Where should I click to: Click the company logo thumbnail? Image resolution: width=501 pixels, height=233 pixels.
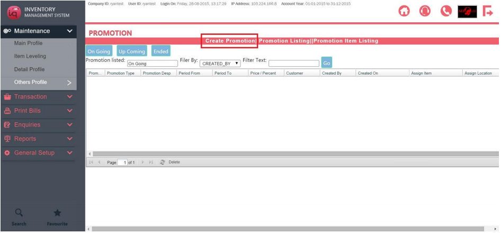[467, 12]
